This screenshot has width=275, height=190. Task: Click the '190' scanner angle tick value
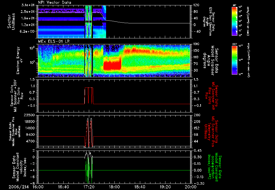(196, 44)
